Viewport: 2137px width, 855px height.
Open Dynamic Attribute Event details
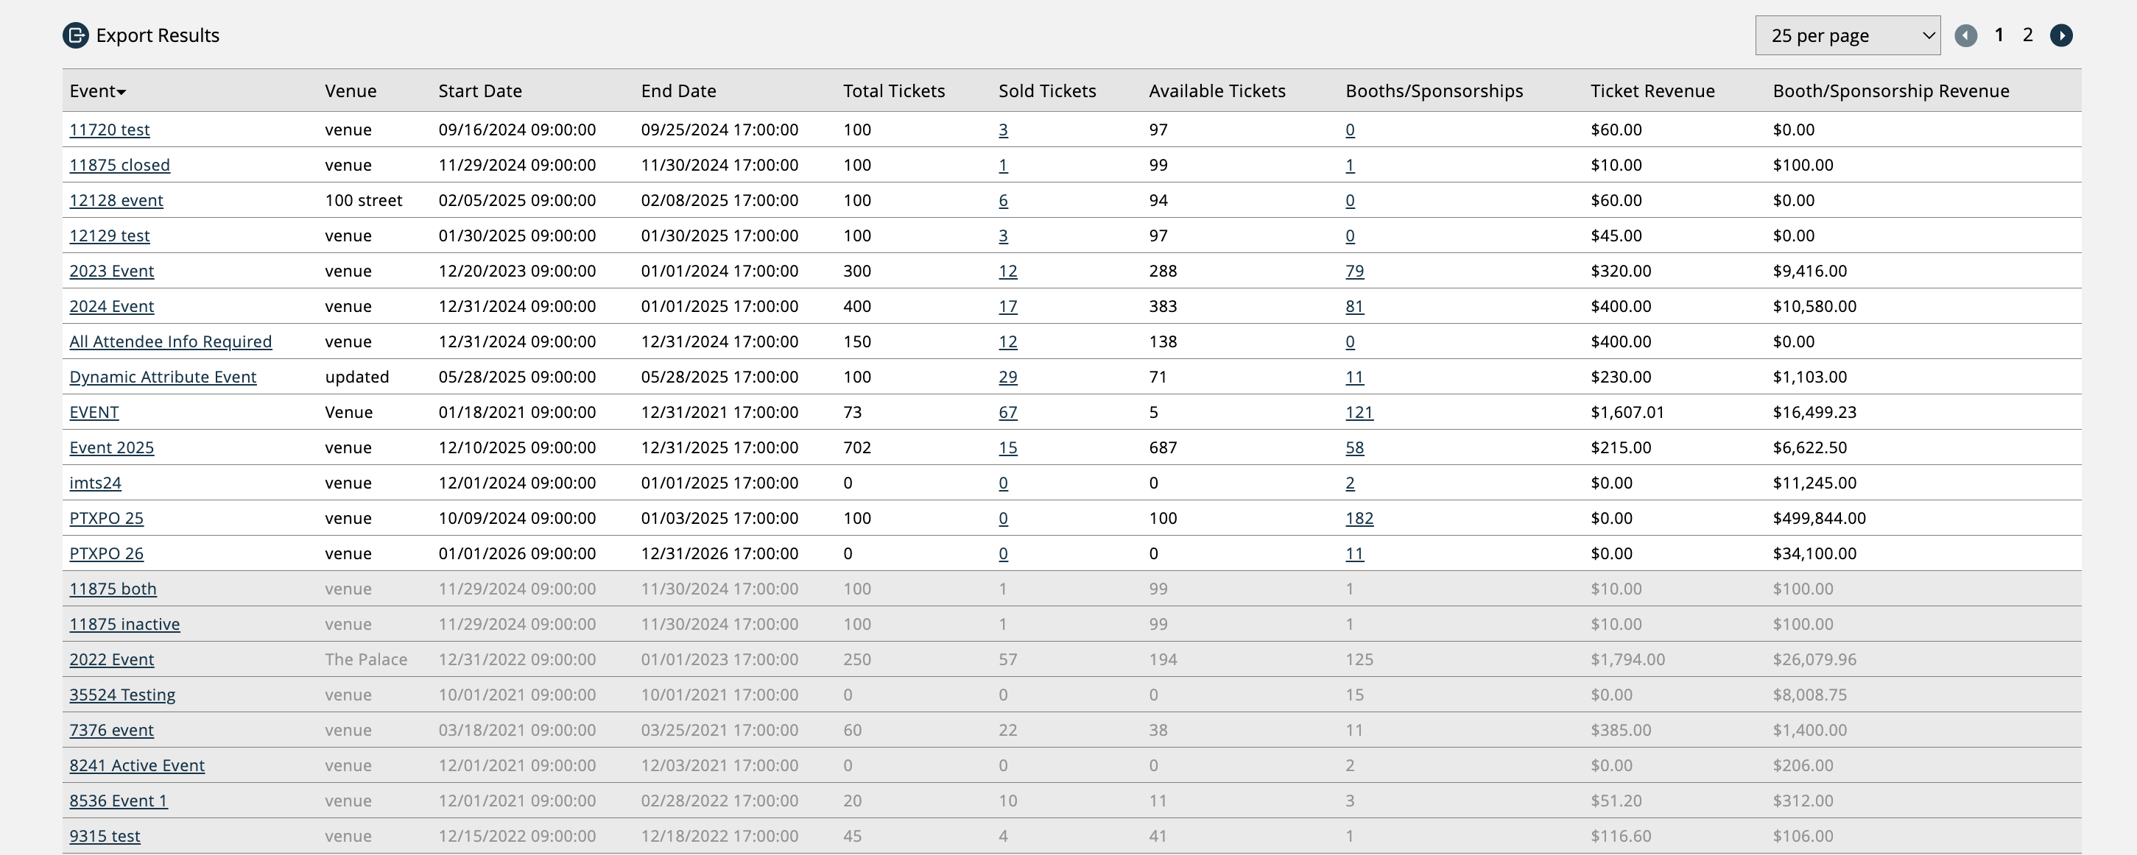click(x=163, y=377)
